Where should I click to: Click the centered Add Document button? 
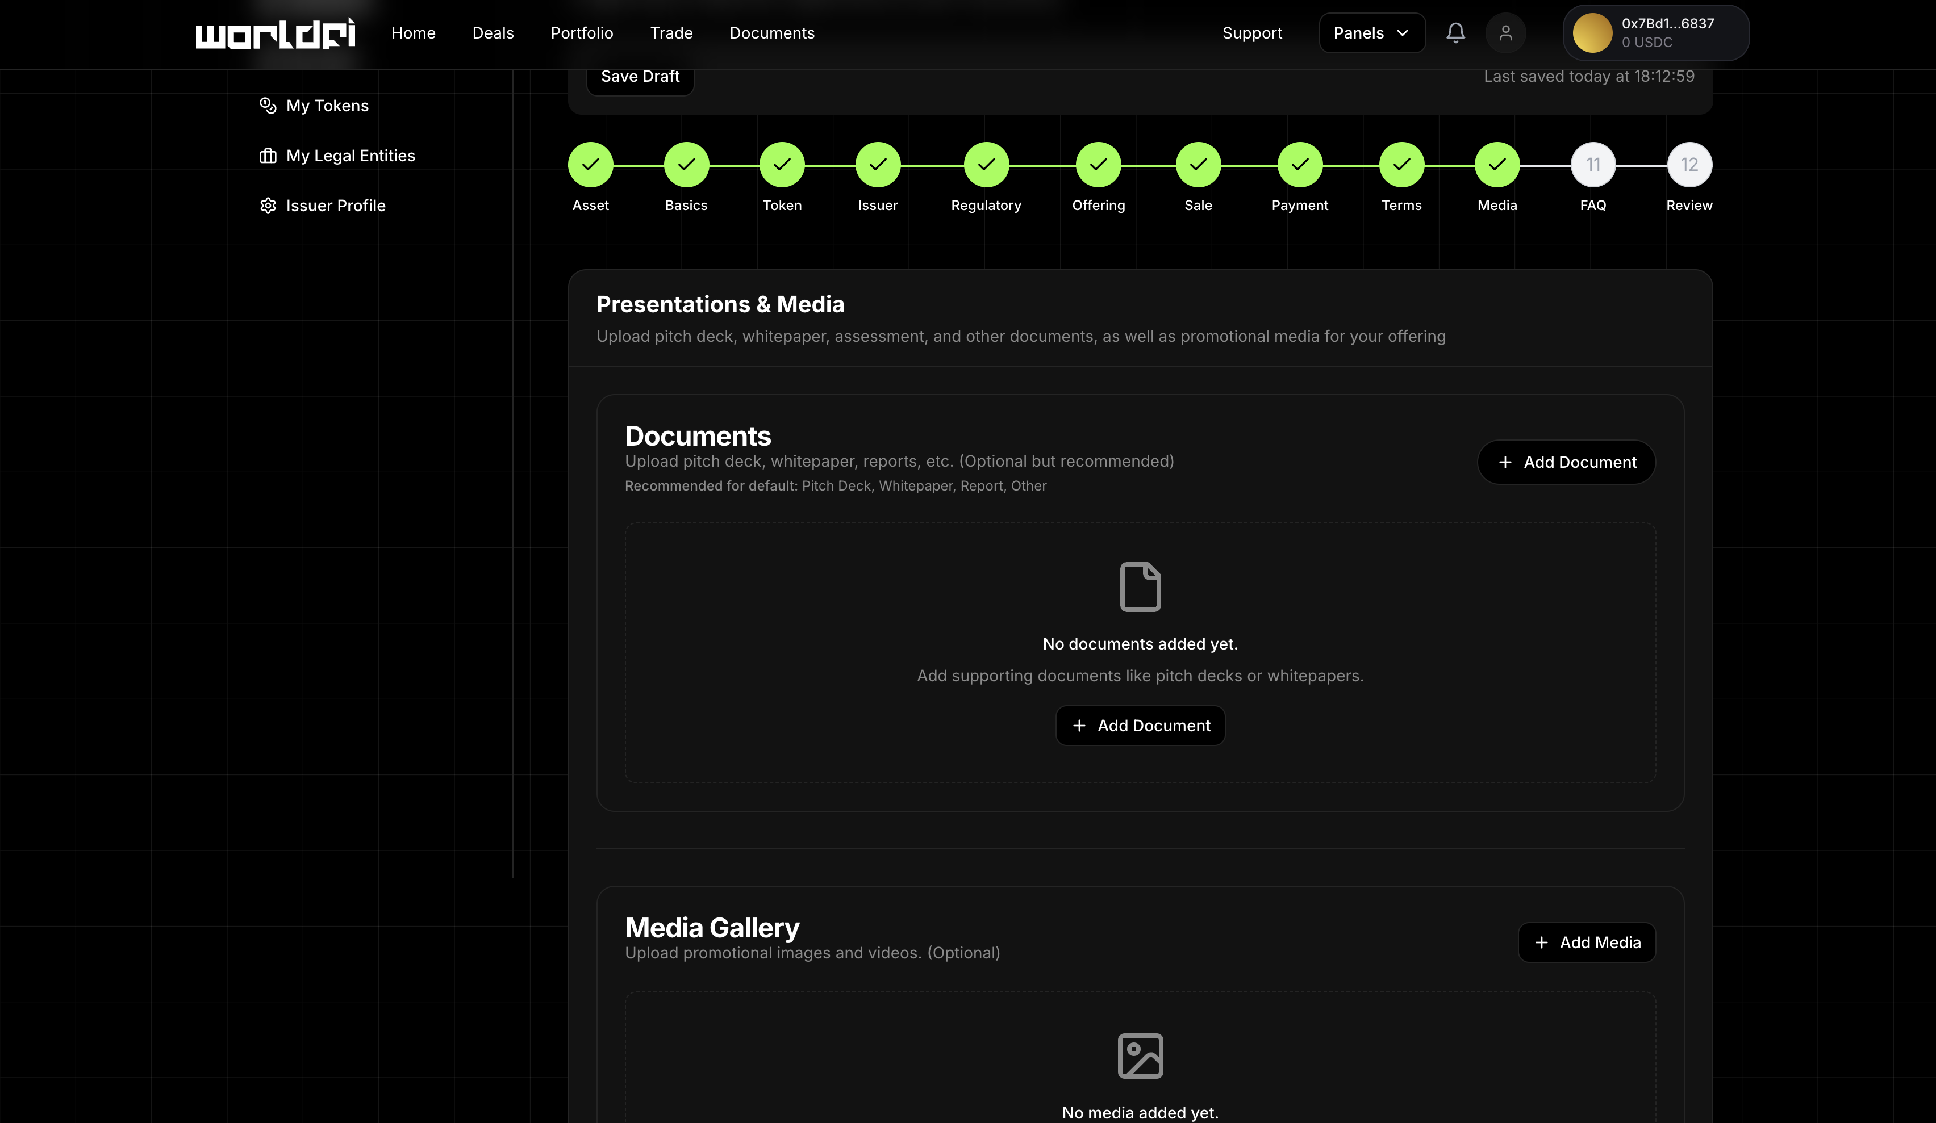click(1140, 726)
